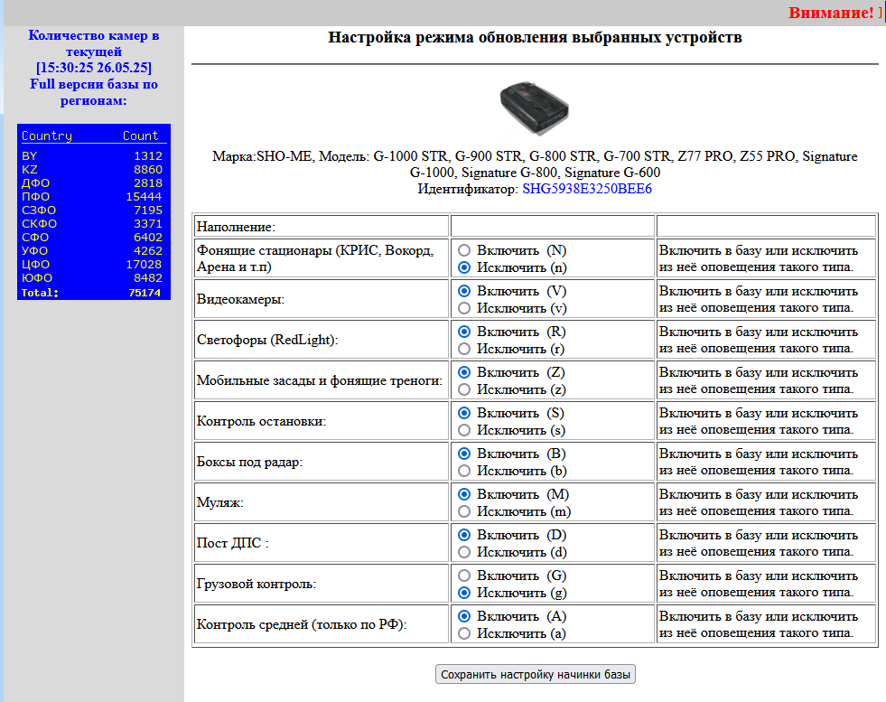Click the Муляж: row label
Image resolution: width=886 pixels, height=702 pixels.
point(219,503)
